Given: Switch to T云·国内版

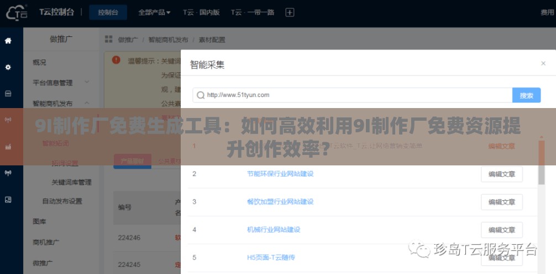Looking at the screenshot, I should tap(201, 12).
